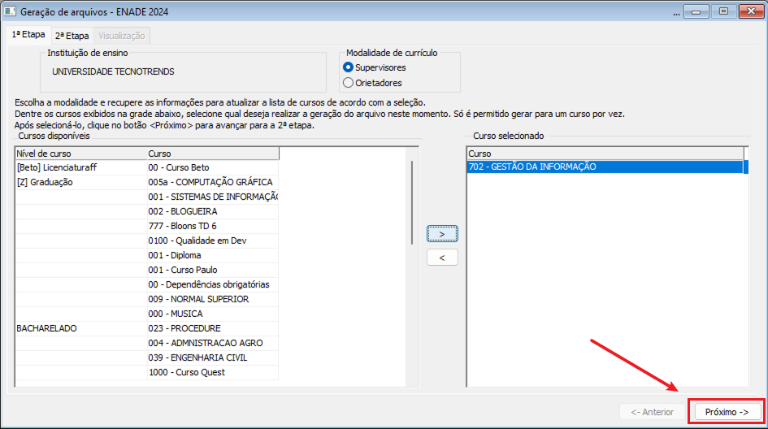Click the Próximo -> button
The width and height of the screenshot is (768, 429).
pyautogui.click(x=727, y=412)
